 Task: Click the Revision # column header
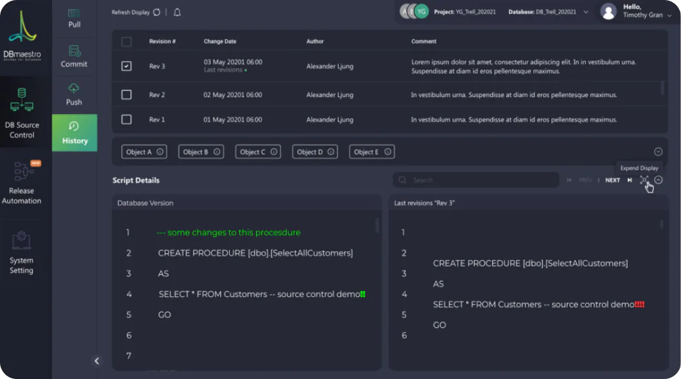[x=162, y=41]
